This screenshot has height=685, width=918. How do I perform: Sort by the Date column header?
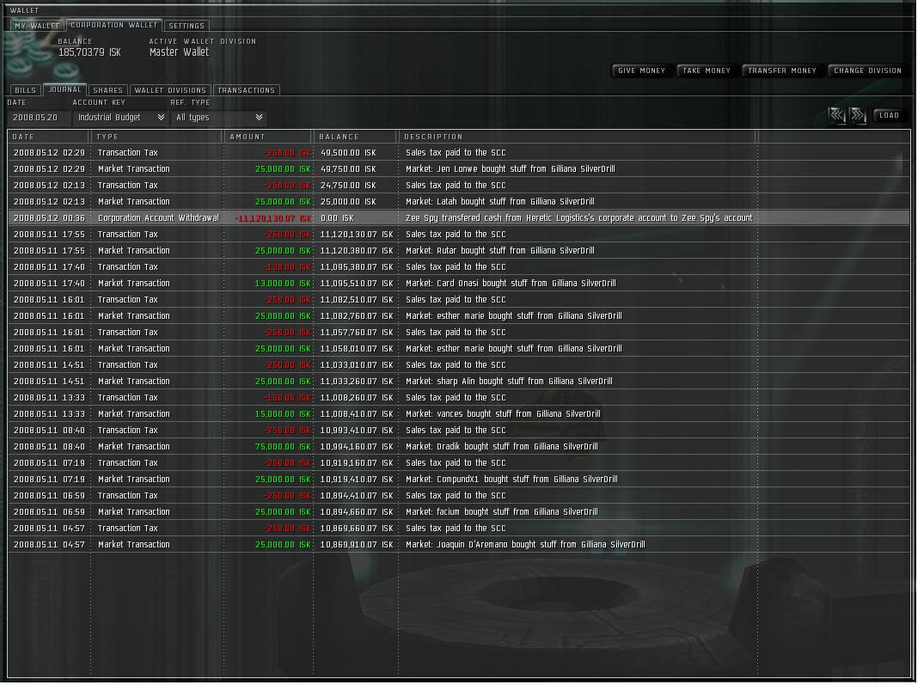48,137
